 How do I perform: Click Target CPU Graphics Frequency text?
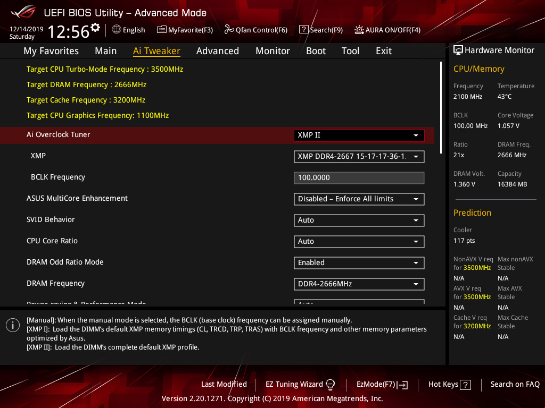coord(98,115)
